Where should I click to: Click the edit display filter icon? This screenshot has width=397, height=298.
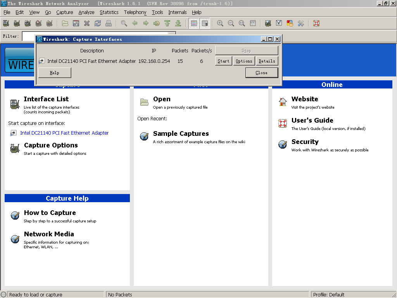279,23
